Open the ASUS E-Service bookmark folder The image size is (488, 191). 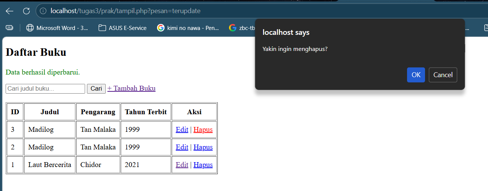pos(123,28)
